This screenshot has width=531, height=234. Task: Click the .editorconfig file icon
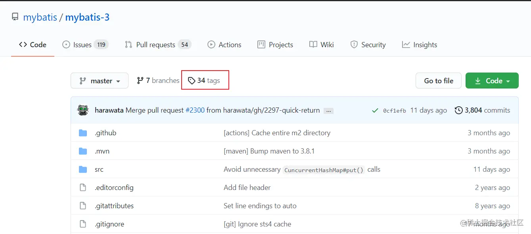click(83, 188)
